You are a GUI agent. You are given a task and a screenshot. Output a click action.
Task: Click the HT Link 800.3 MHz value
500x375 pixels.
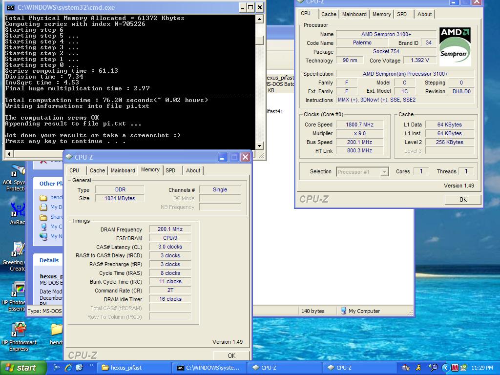(x=359, y=150)
